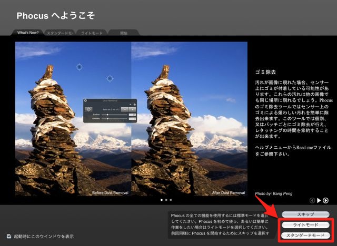Click the mode selection help text box
Viewport: 337px width, 246px height.
(x=221, y=224)
